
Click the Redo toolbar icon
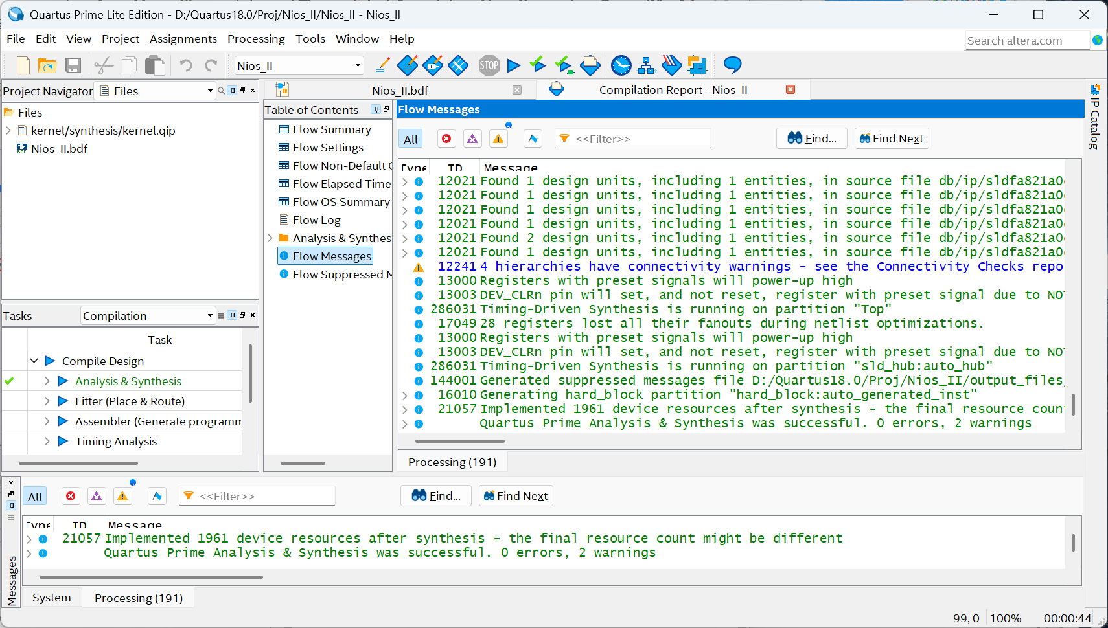[211, 65]
